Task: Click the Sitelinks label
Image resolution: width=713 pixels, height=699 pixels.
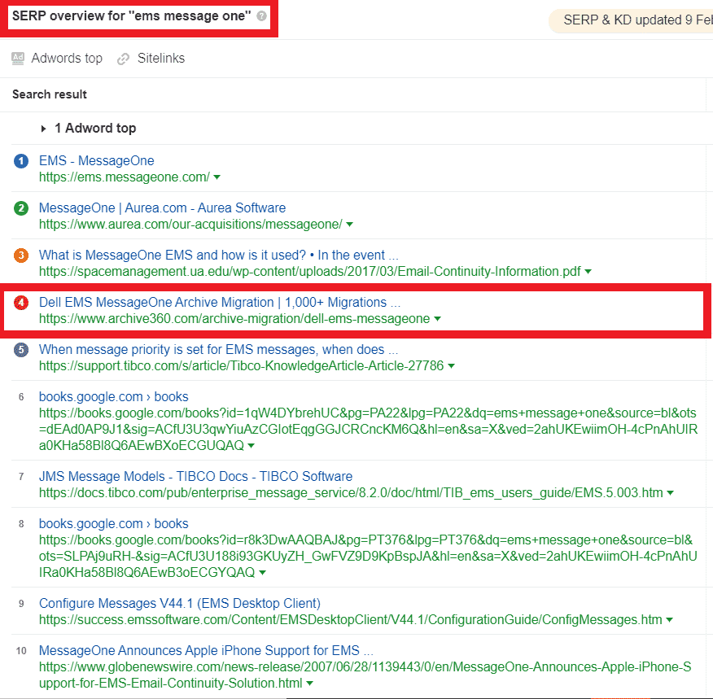Action: point(161,58)
